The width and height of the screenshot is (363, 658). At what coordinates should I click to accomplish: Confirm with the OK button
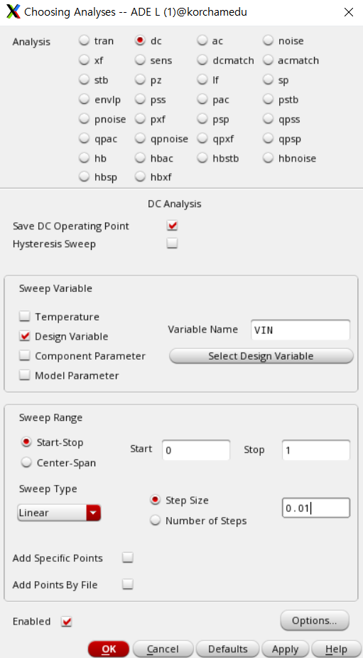[x=109, y=649]
